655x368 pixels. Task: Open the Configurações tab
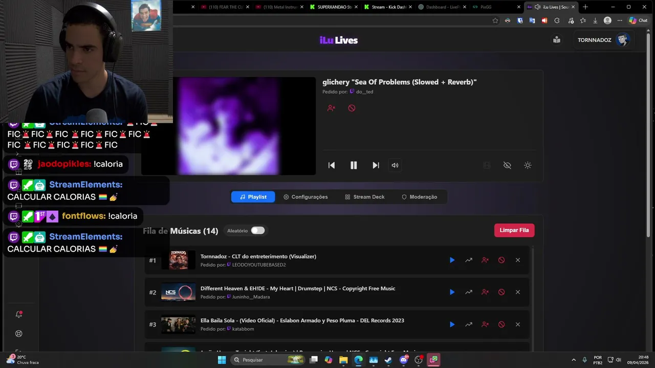[305, 197]
